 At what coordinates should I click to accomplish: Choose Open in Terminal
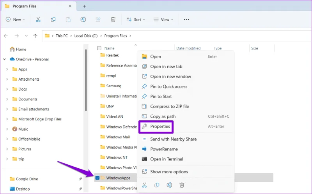click(x=186, y=159)
